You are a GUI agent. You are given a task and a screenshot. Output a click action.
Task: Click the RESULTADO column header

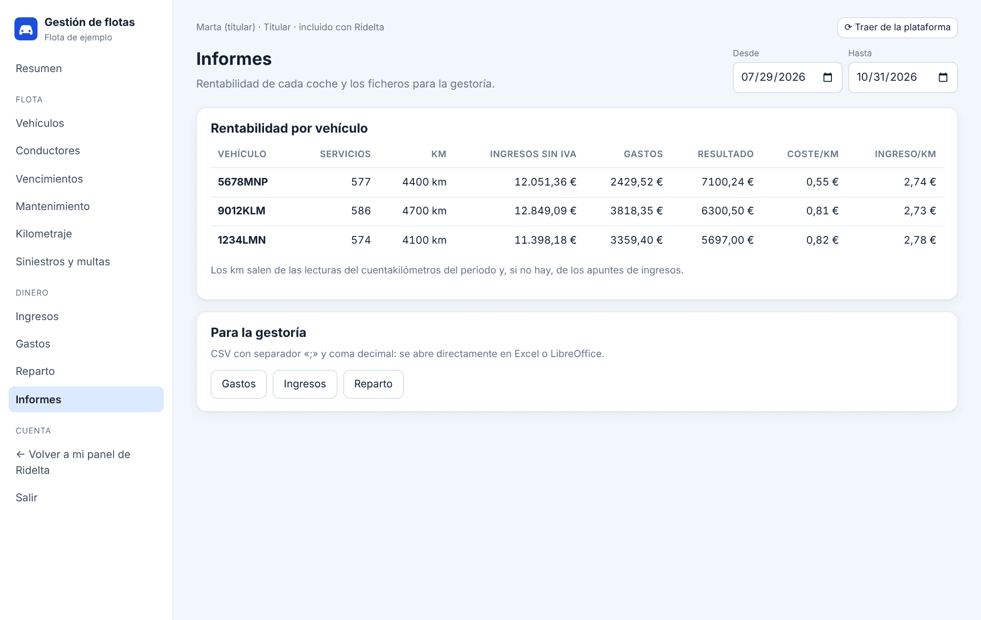coord(726,154)
